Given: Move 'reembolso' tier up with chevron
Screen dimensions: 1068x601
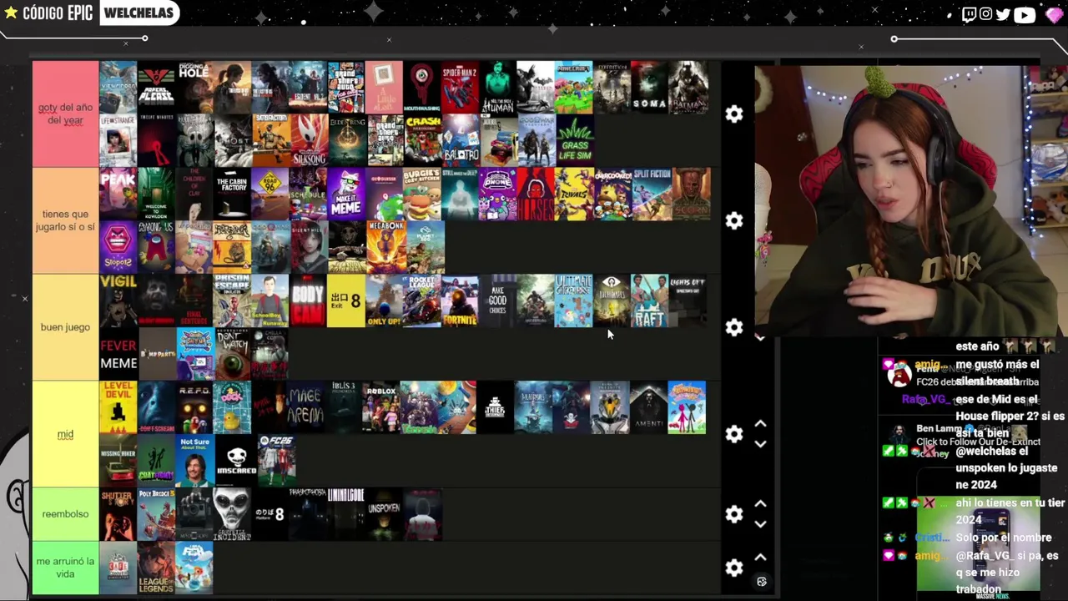Looking at the screenshot, I should point(760,504).
